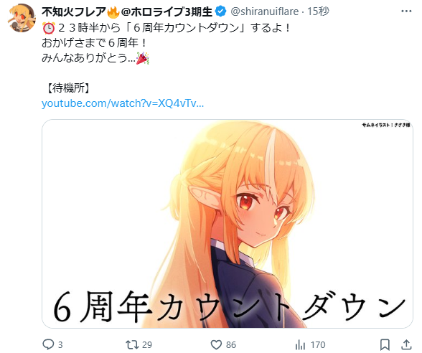Screen dimensions: 422x353
Task: Share the tweet with upload icon
Action: (406, 344)
